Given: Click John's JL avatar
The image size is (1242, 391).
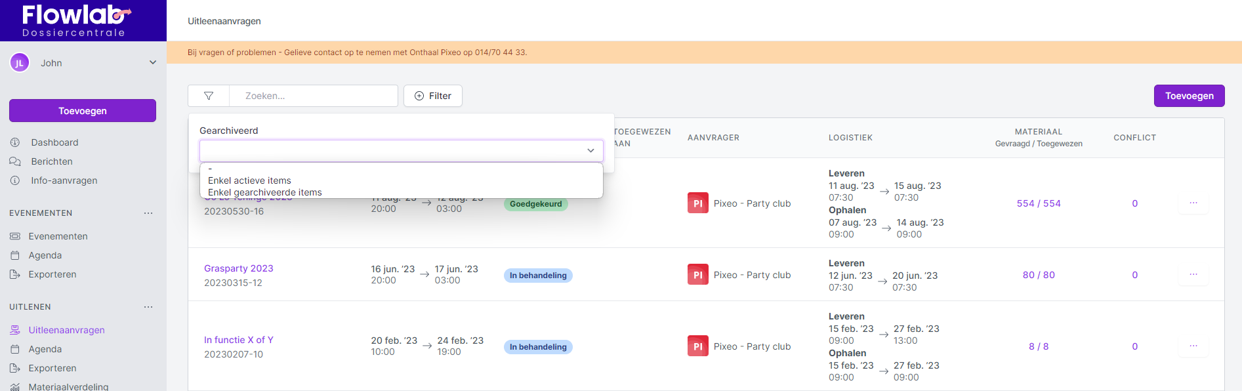Looking at the screenshot, I should click(x=20, y=63).
